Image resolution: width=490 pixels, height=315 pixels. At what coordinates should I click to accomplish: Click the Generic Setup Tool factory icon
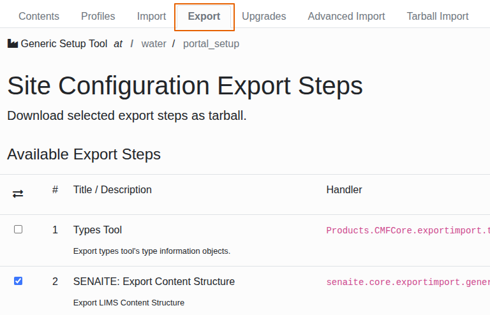pyautogui.click(x=13, y=44)
